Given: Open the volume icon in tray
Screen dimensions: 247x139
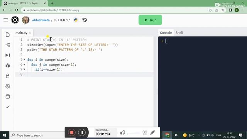Looking at the screenshot, I should tap(213, 135).
